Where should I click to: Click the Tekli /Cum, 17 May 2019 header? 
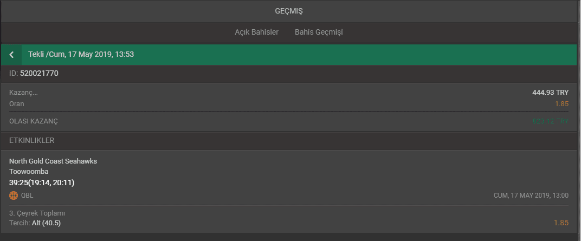81,54
